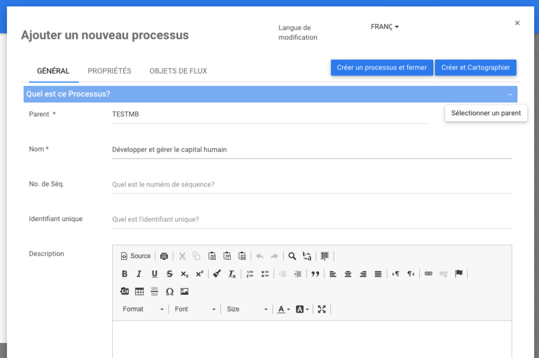
Task: Click the Remove Format icon
Action: coord(232,274)
